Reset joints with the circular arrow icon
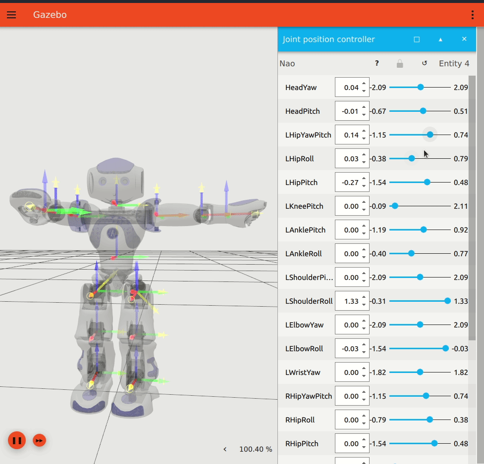Screen dimensions: 484x464 click(425, 63)
